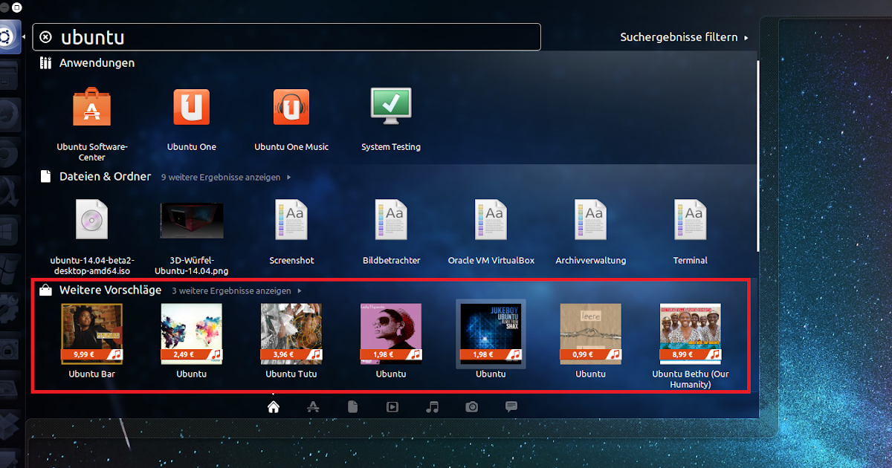This screenshot has width=892, height=468.
Task: Switch to the Videos lens
Action: point(392,406)
